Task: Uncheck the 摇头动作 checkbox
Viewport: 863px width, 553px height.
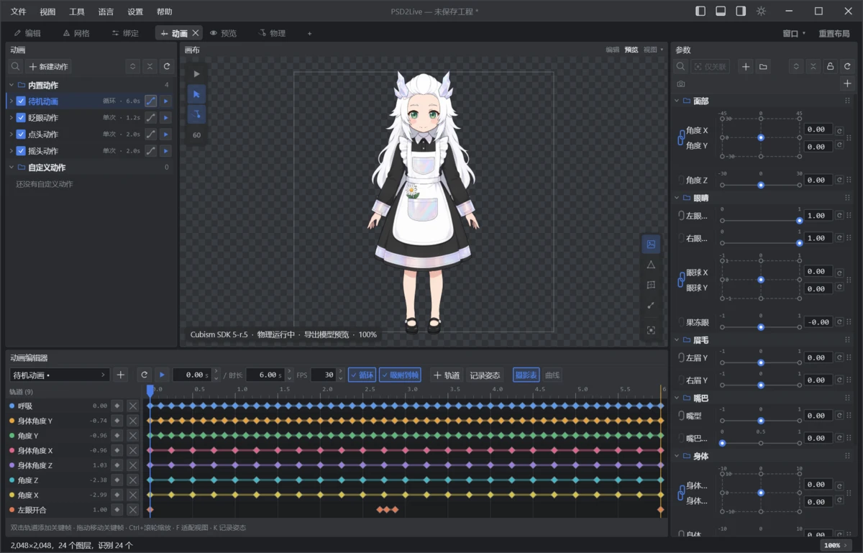Action: click(21, 151)
